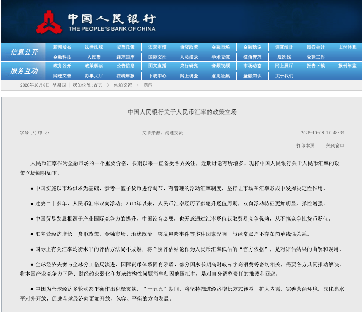The image size is (362, 312).
Task: Open 政务公开 under 服务互动
Action: 62,66
